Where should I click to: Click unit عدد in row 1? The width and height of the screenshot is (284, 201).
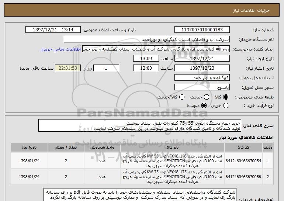click(102, 161)
